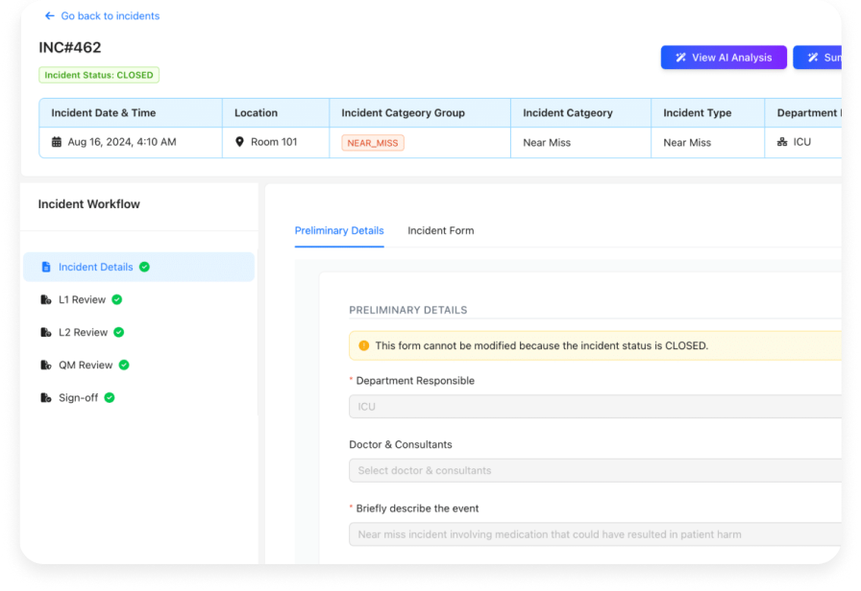Open the Doctor & Consultants selector
The height and width of the screenshot is (591, 861).
tap(596, 471)
